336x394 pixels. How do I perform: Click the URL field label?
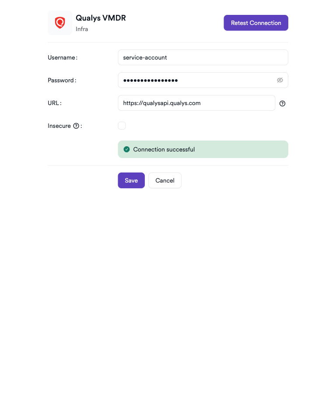pyautogui.click(x=54, y=103)
